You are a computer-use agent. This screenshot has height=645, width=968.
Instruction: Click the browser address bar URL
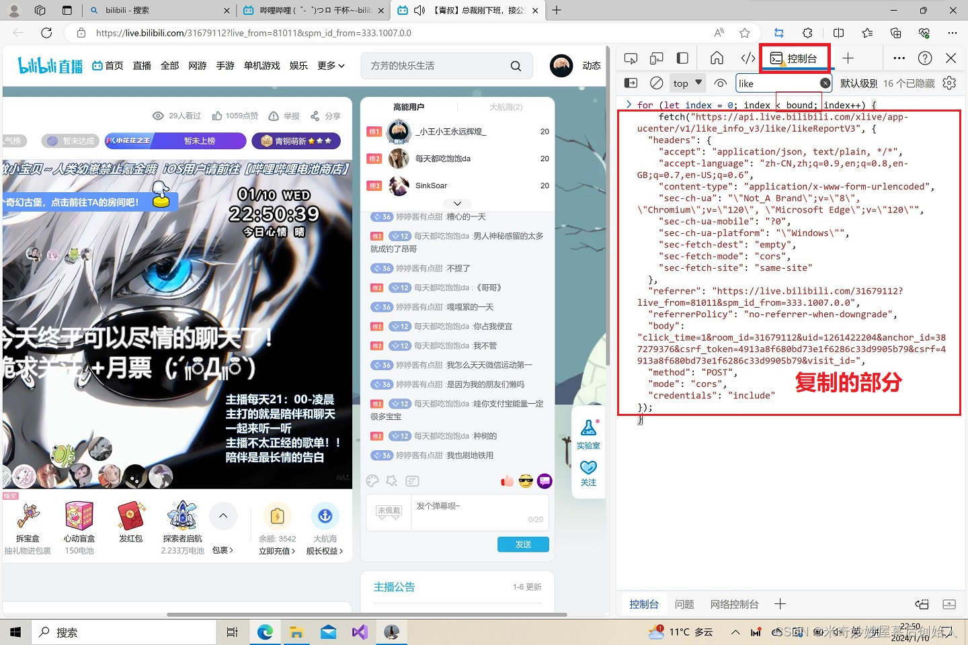[253, 33]
